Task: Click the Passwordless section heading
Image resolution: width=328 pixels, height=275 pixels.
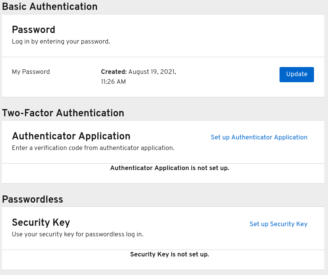Action: [x=32, y=200]
